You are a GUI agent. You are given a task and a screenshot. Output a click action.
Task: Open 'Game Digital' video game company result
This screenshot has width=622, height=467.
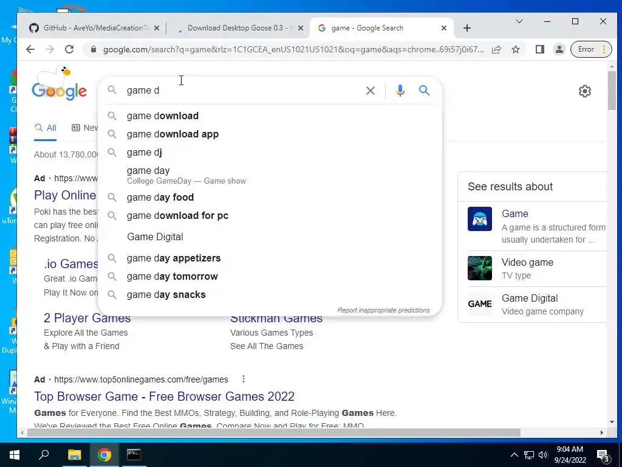point(530,298)
